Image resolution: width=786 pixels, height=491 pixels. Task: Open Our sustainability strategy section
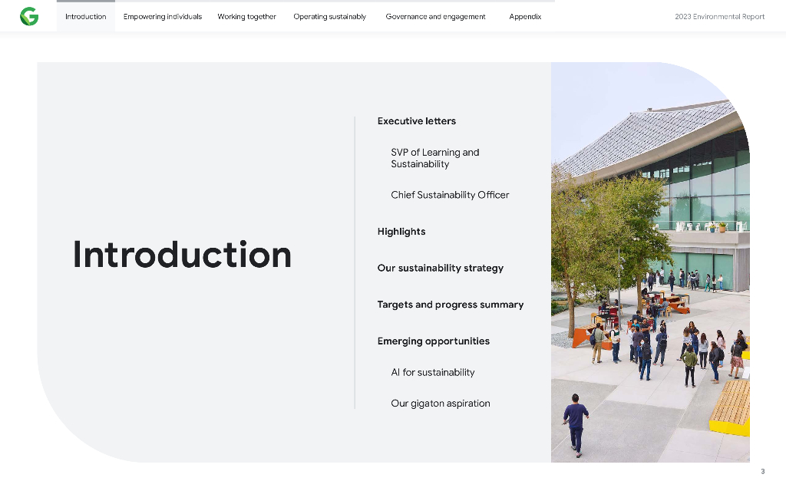440,269
